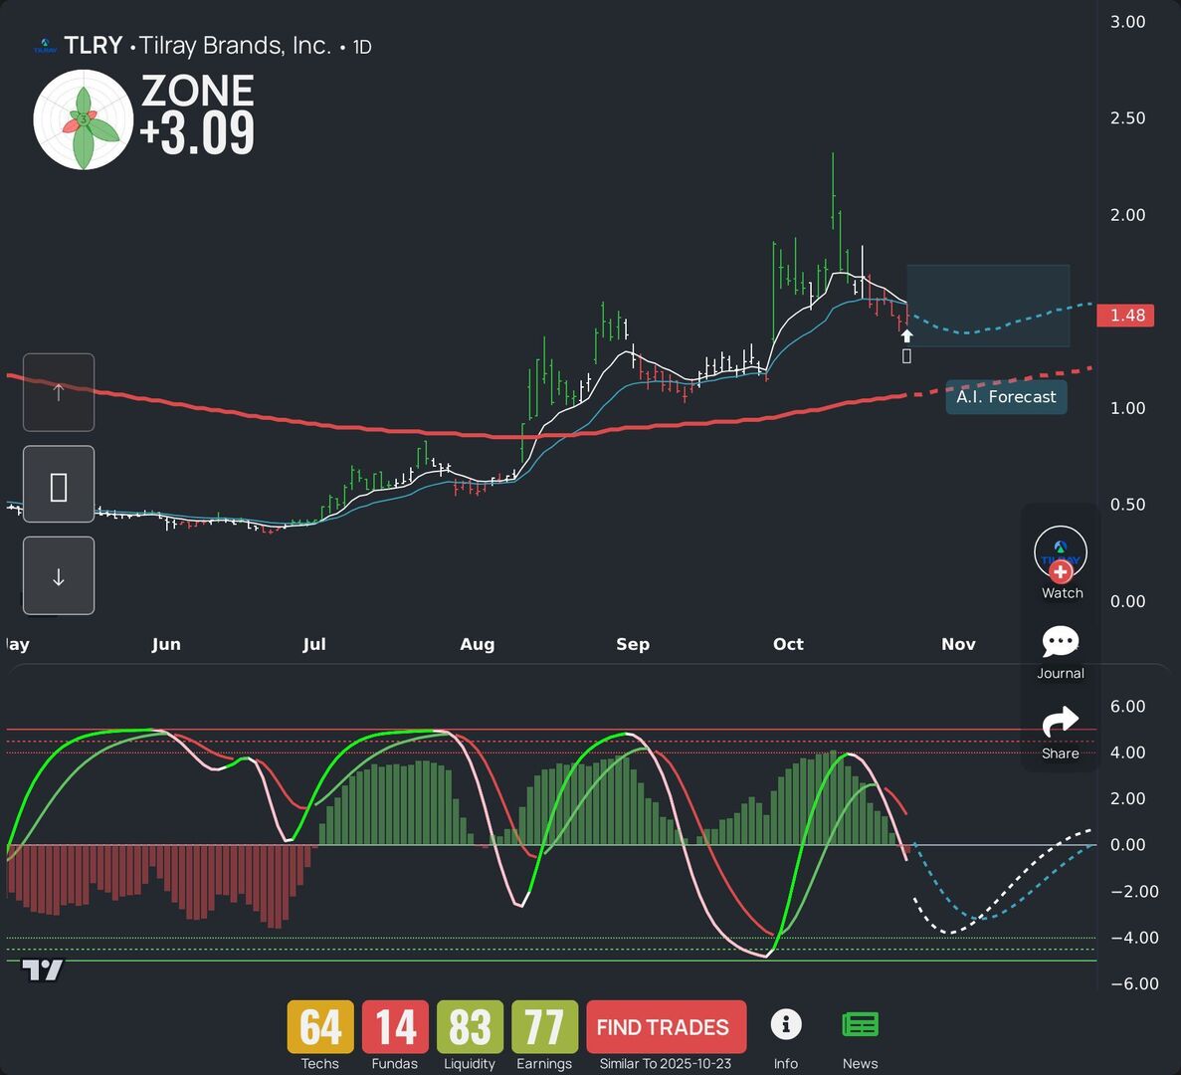This screenshot has width=1181, height=1075.
Task: Click the Tilray Brands, Inc. name
Action: 235,46
